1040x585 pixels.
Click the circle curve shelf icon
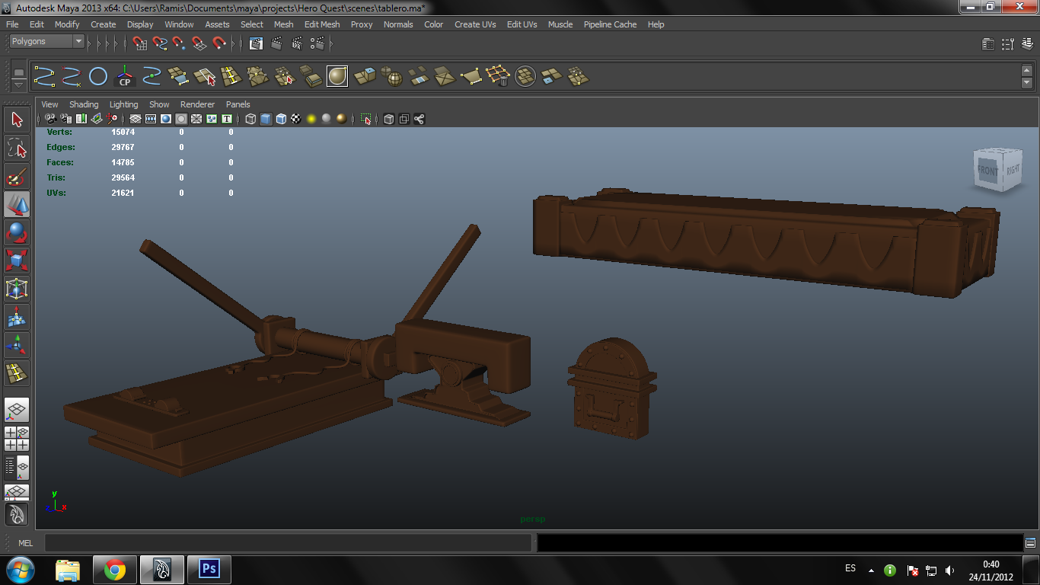point(98,76)
